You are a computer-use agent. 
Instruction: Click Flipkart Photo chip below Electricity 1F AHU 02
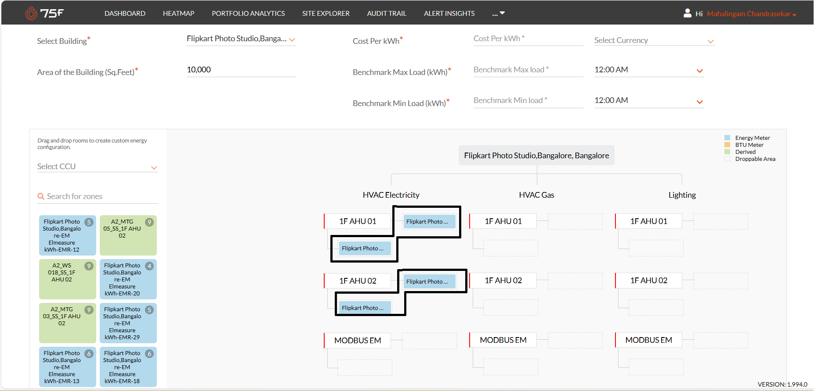pos(365,308)
